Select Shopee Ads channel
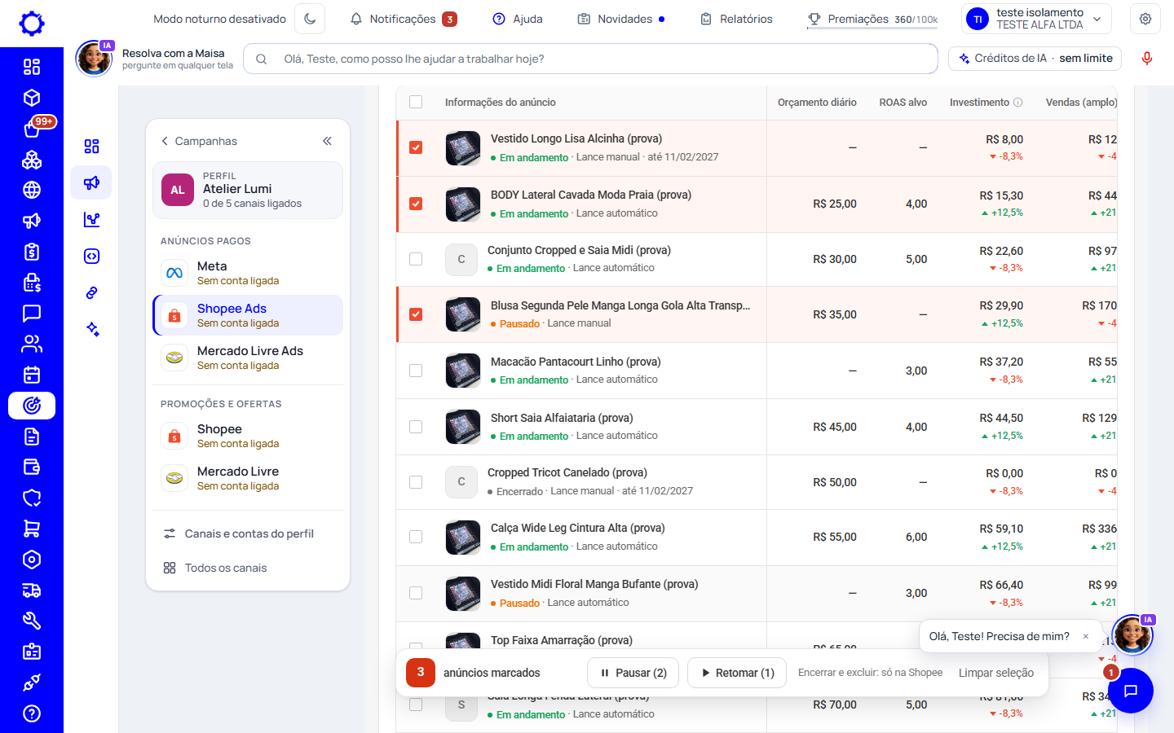 (x=248, y=315)
